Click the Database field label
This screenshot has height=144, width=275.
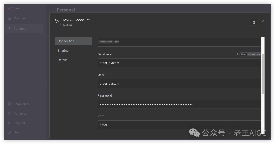pyautogui.click(x=104, y=54)
